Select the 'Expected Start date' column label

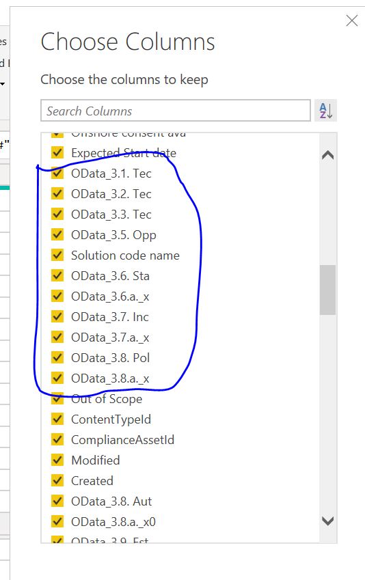coord(124,153)
